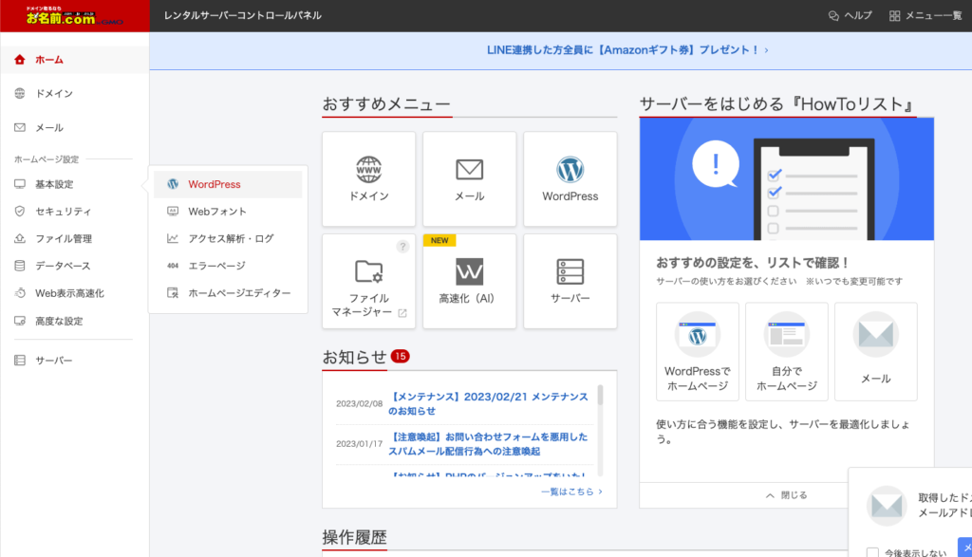Viewport: 972px width, 557px height.
Task: Open the WordPress tile in おすすめメニュー
Action: [570, 179]
